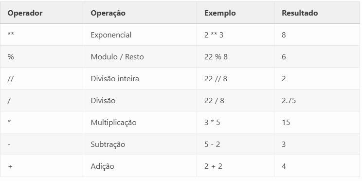Select the 2.75 result cell
Viewport: 362px width, 181px height.
[x=317, y=100]
